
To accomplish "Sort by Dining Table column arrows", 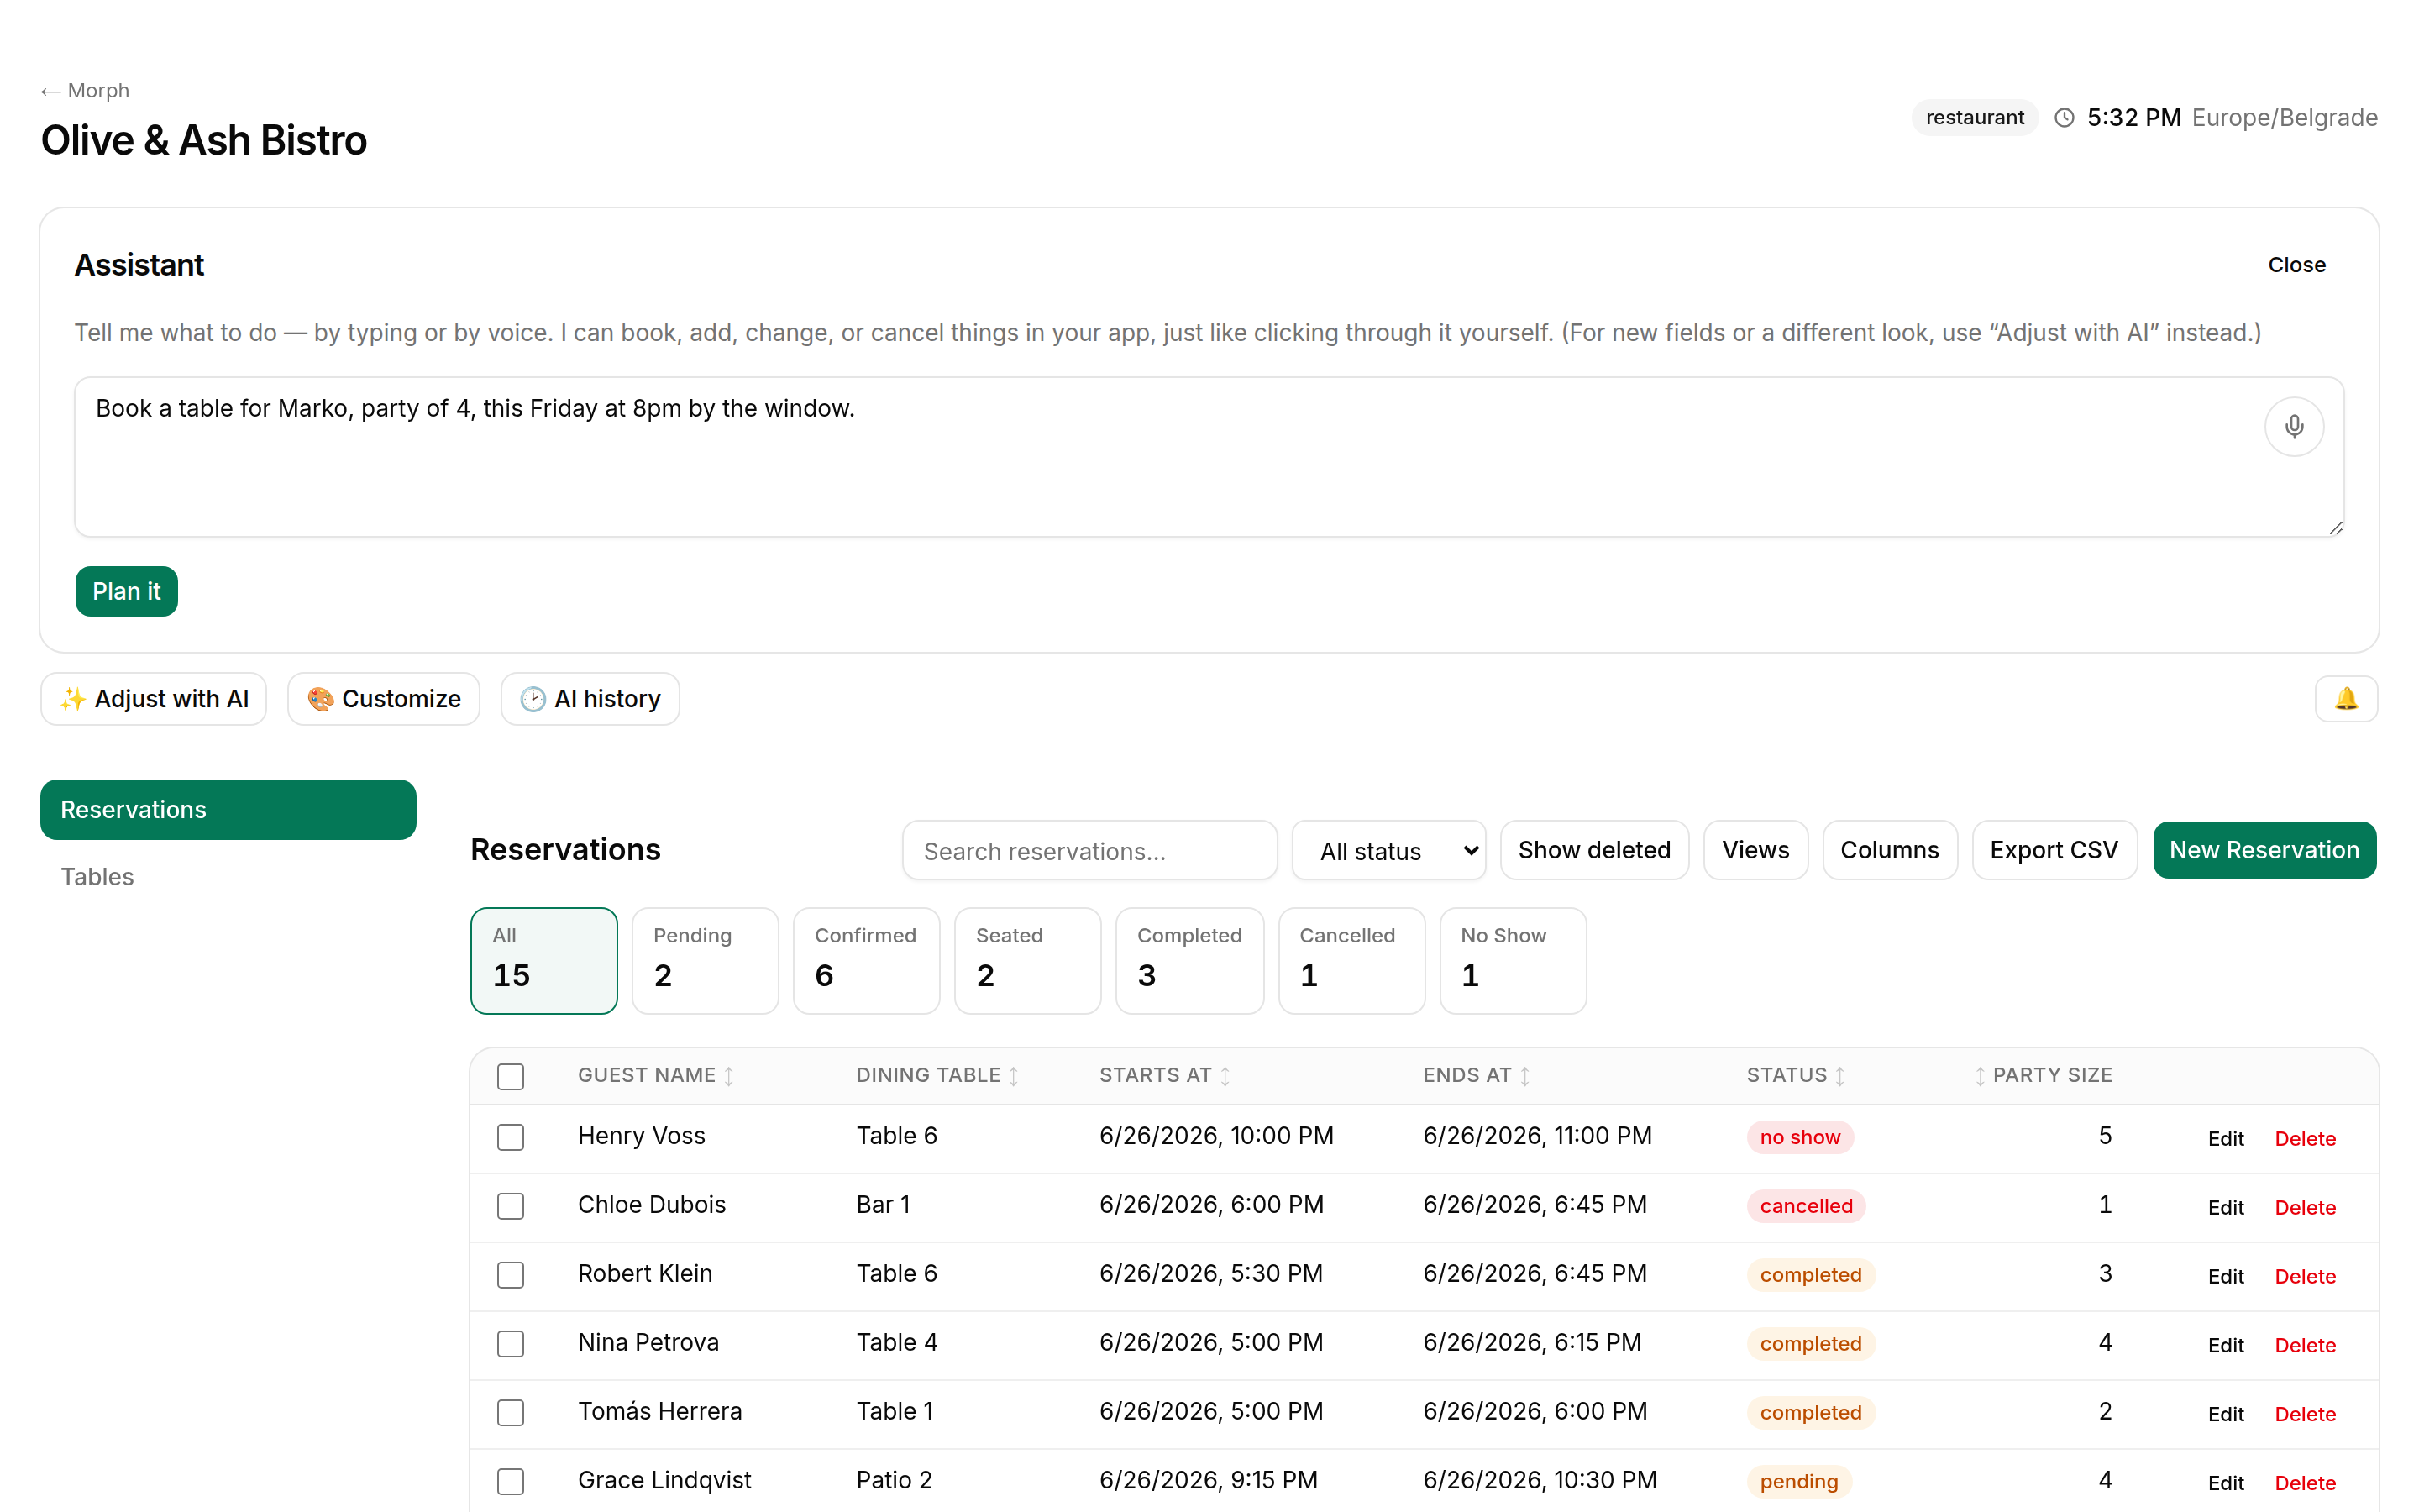I will click(1014, 1076).
